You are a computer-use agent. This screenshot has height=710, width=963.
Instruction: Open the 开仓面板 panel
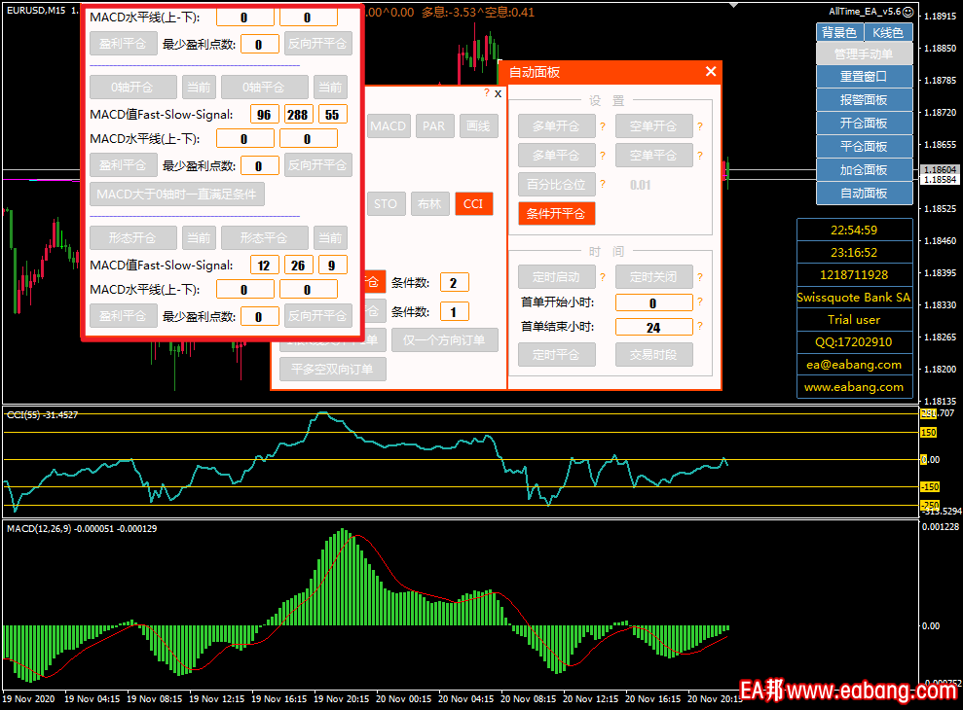pyautogui.click(x=864, y=124)
